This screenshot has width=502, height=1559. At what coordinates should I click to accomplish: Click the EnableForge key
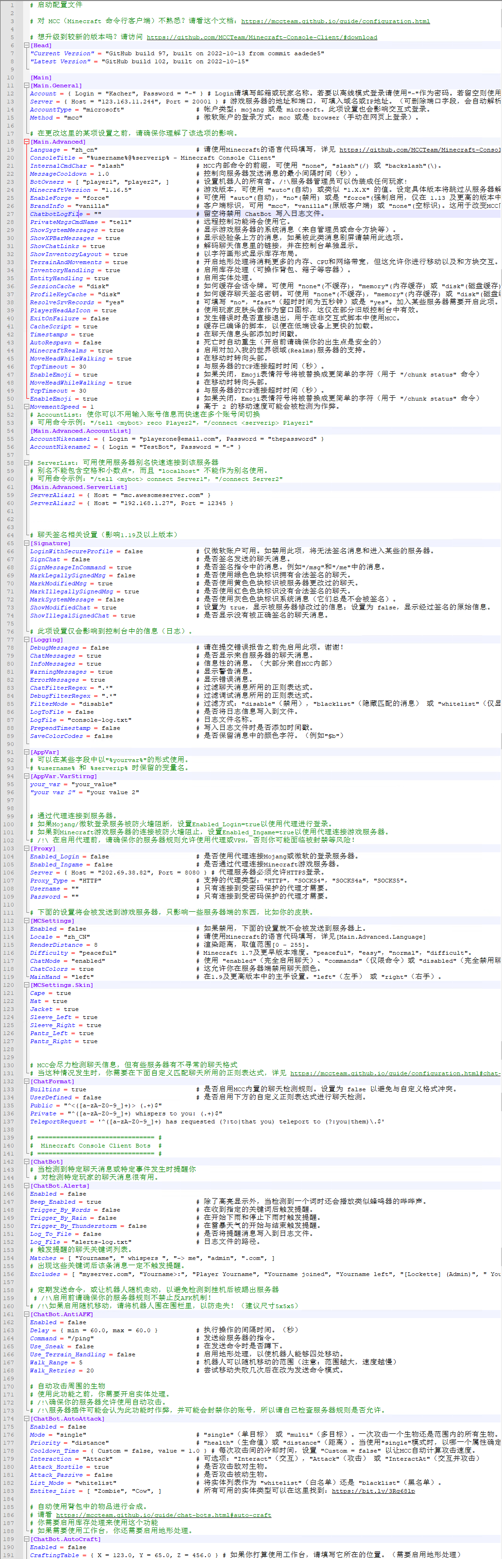pyautogui.click(x=51, y=198)
